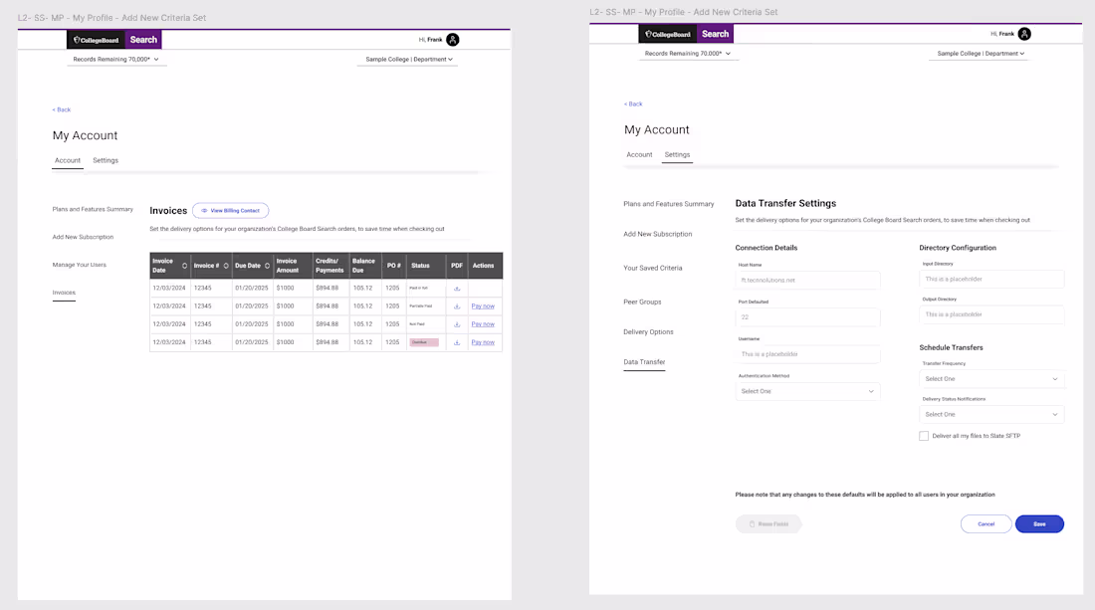Open Add New Subscription in right mockup
The width and height of the screenshot is (1095, 610).
click(658, 234)
